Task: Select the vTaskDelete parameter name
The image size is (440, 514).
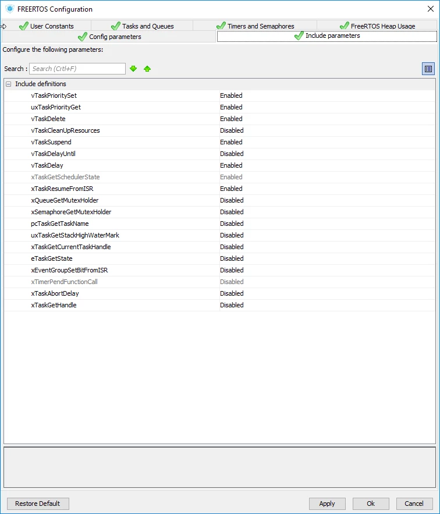Action: [48, 119]
